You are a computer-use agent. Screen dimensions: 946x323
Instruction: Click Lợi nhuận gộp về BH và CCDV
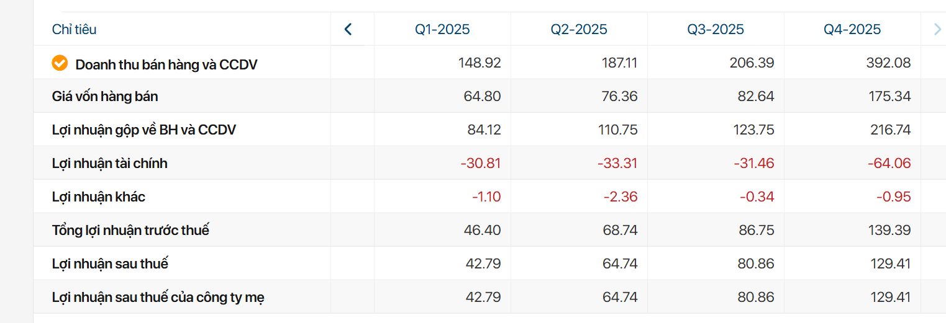[144, 130]
